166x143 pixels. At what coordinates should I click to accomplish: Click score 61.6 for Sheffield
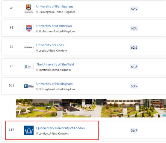[x=134, y=67]
